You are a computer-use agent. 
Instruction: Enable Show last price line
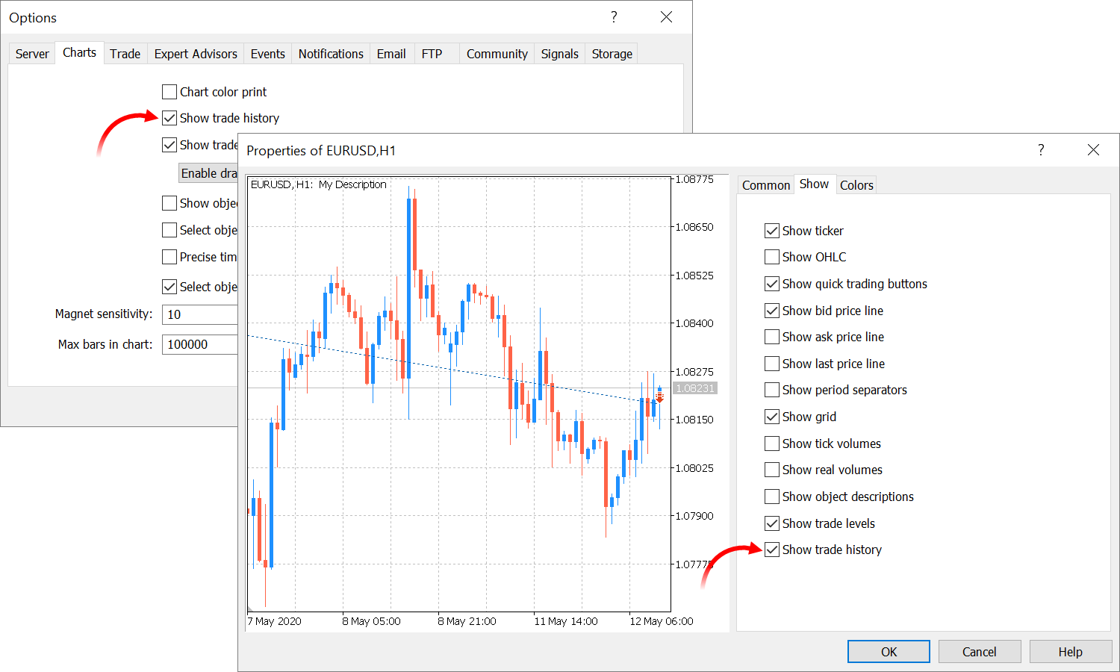tap(772, 363)
